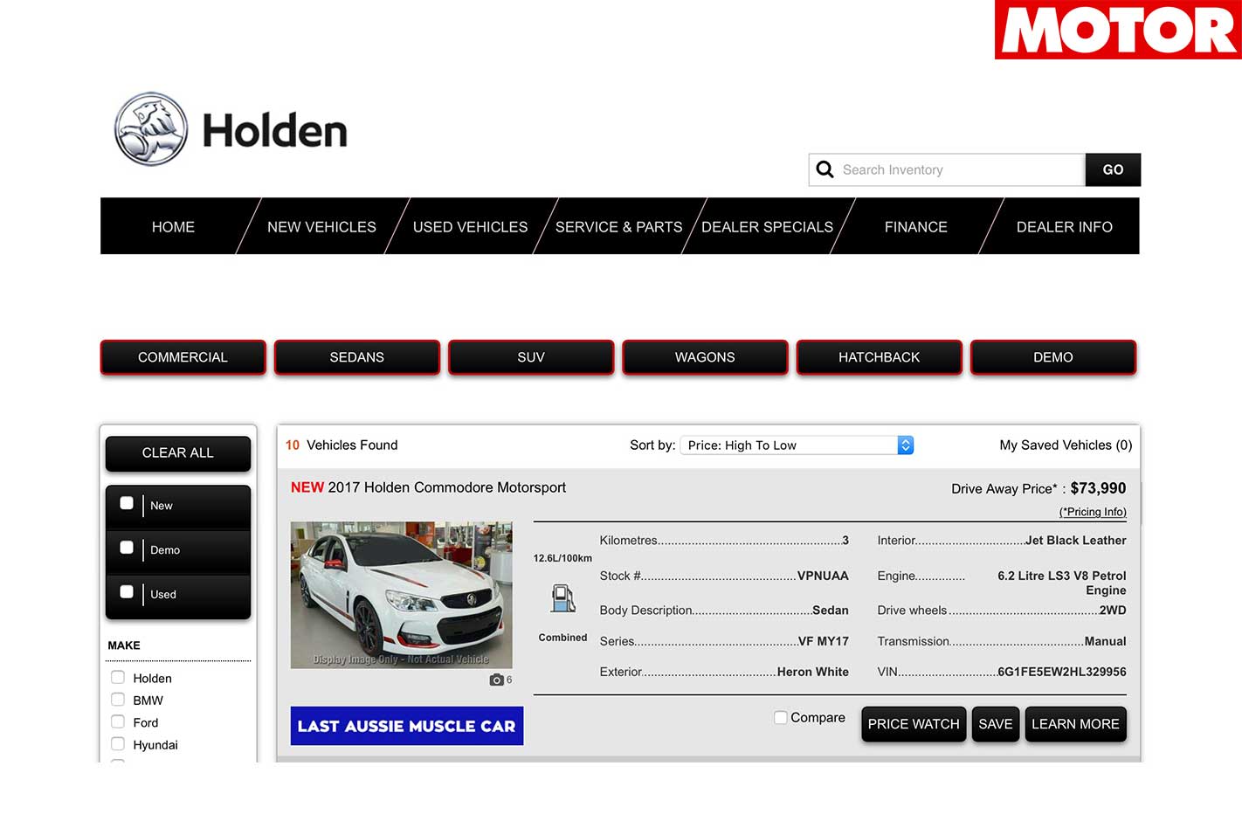Click the Search Inventory field
The image size is (1242, 828).
(947, 169)
